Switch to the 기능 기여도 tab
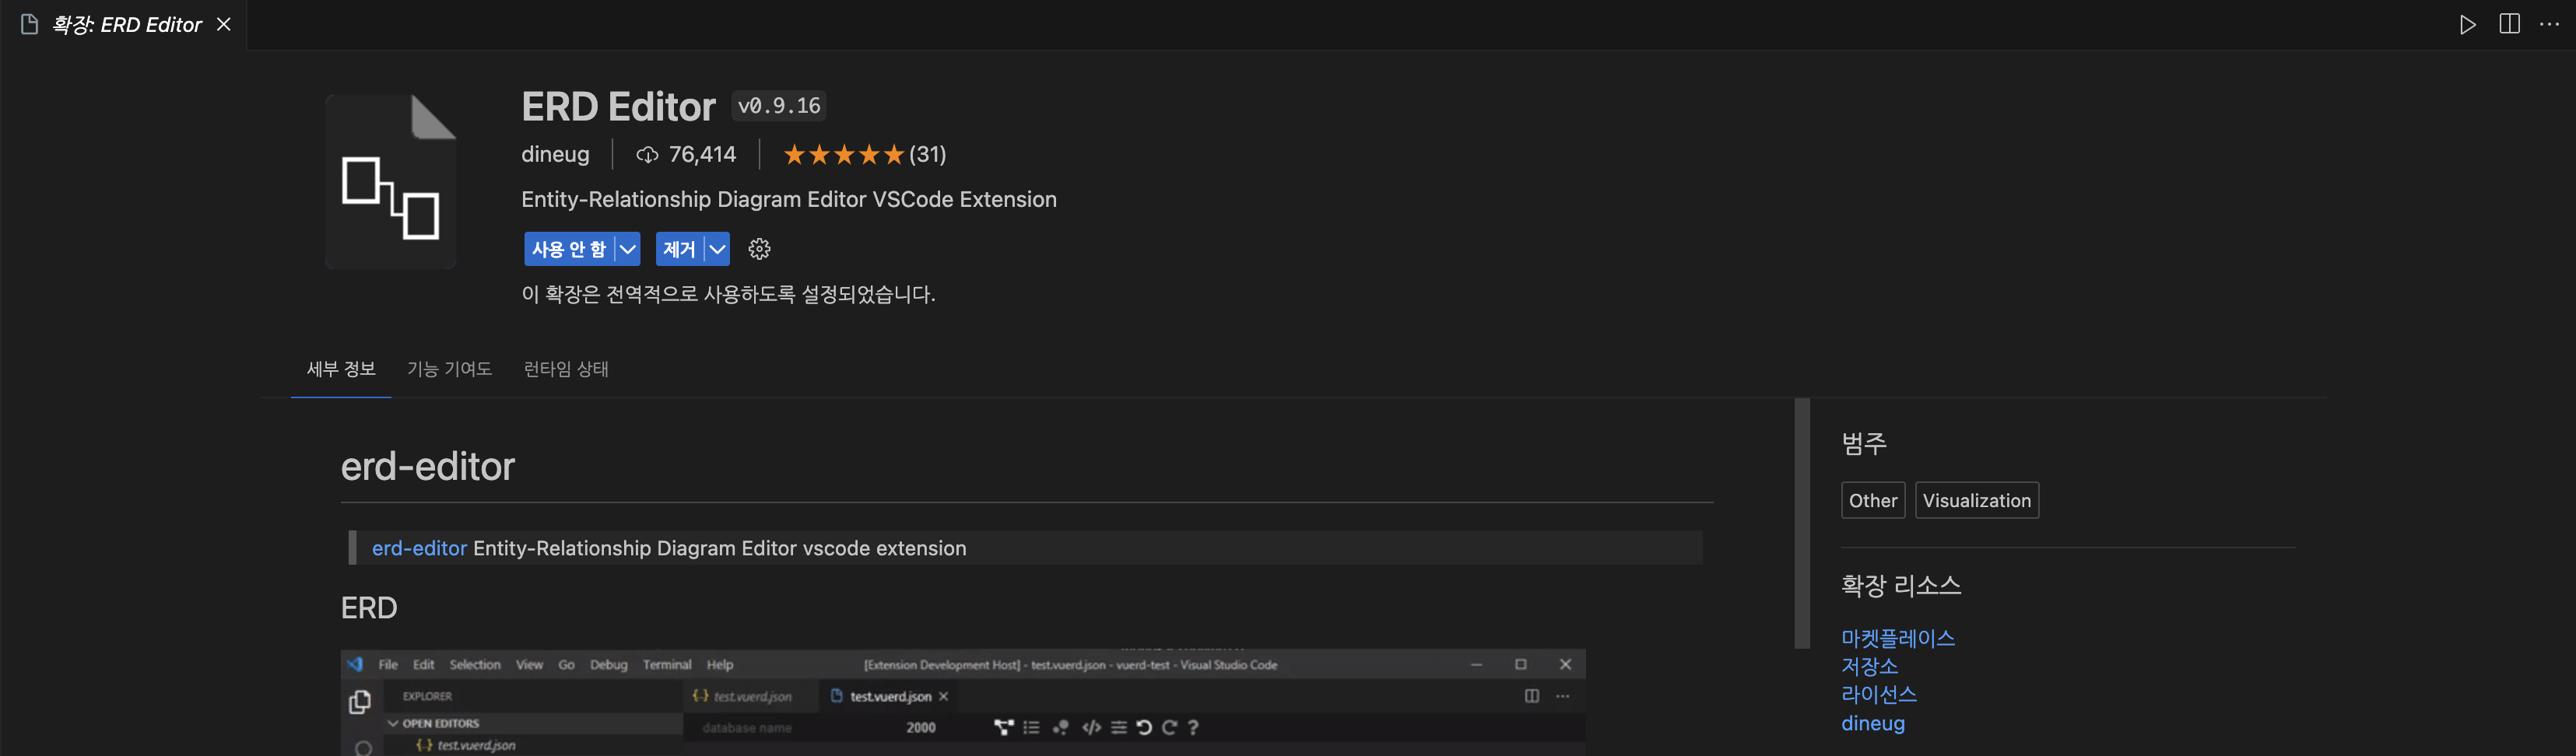Screen dimensions: 2576x756 coord(449,369)
